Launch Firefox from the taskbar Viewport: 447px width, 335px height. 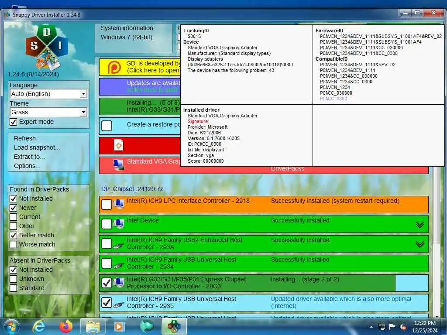tap(66, 326)
